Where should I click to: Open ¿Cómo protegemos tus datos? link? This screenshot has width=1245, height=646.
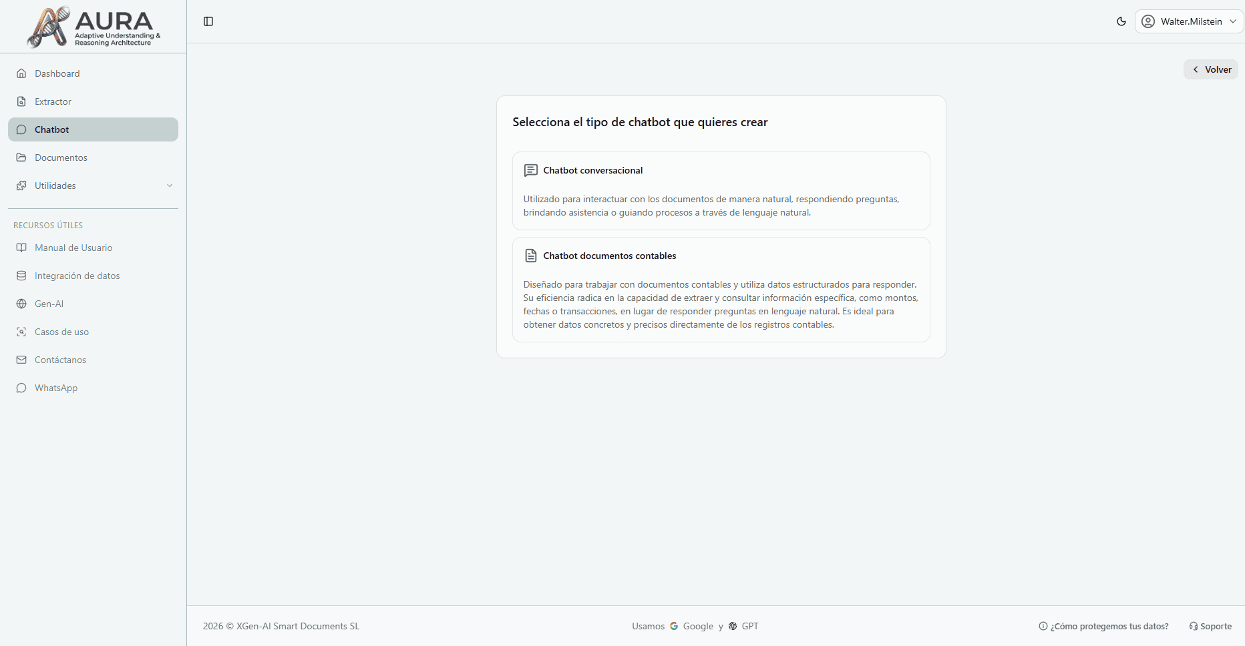click(1103, 626)
